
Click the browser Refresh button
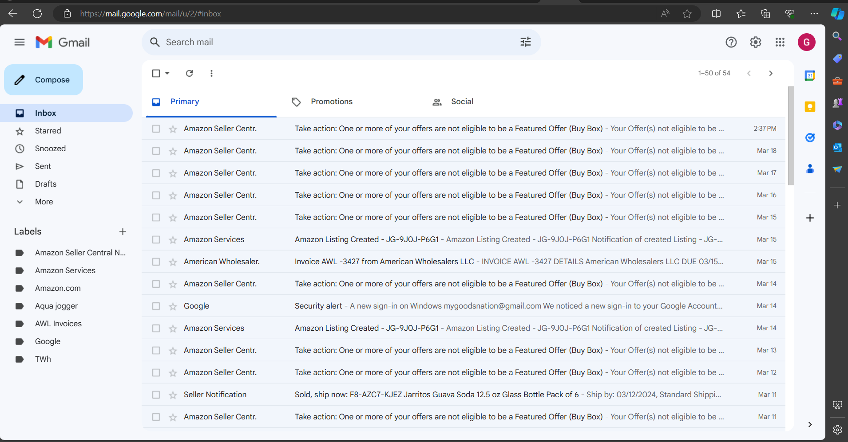point(37,14)
